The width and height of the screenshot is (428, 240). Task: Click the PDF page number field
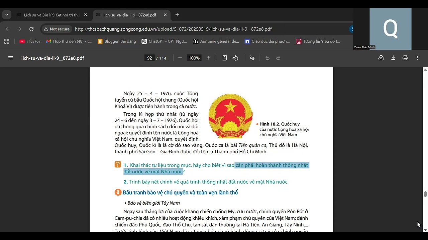[x=149, y=58]
